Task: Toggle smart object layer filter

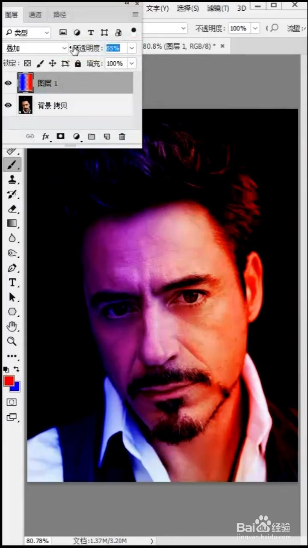Action: click(118, 33)
